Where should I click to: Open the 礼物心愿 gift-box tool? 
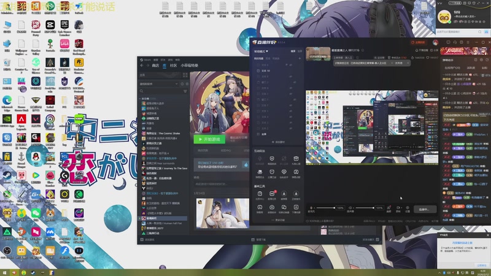pyautogui.click(x=296, y=160)
